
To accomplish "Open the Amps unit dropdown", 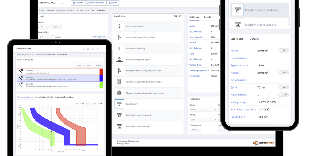I will (x=56, y=27).
